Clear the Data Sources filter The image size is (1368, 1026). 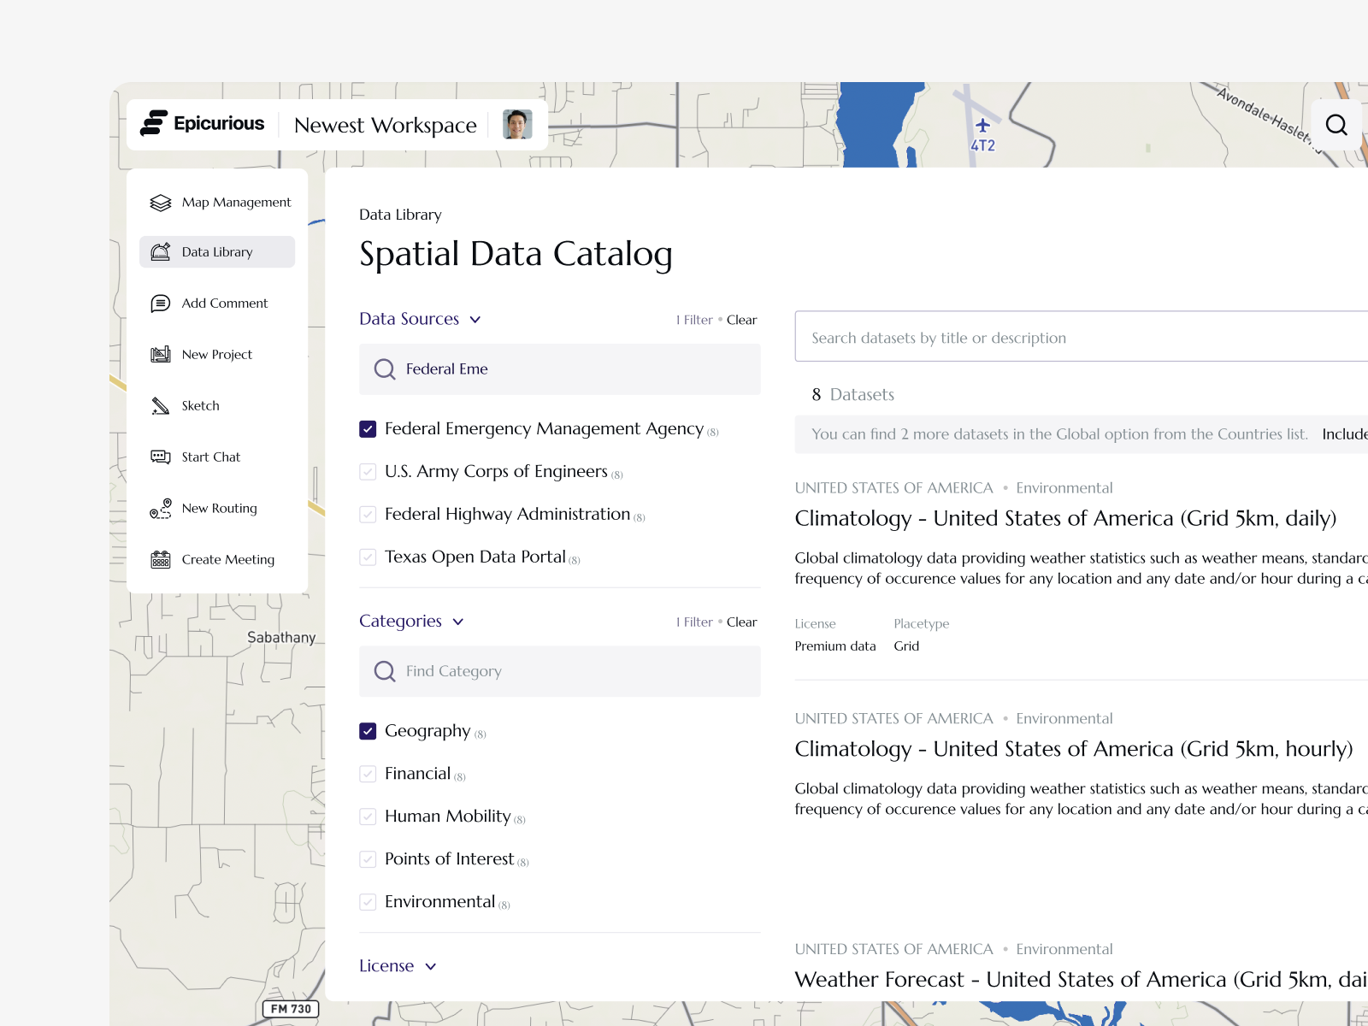click(x=741, y=320)
